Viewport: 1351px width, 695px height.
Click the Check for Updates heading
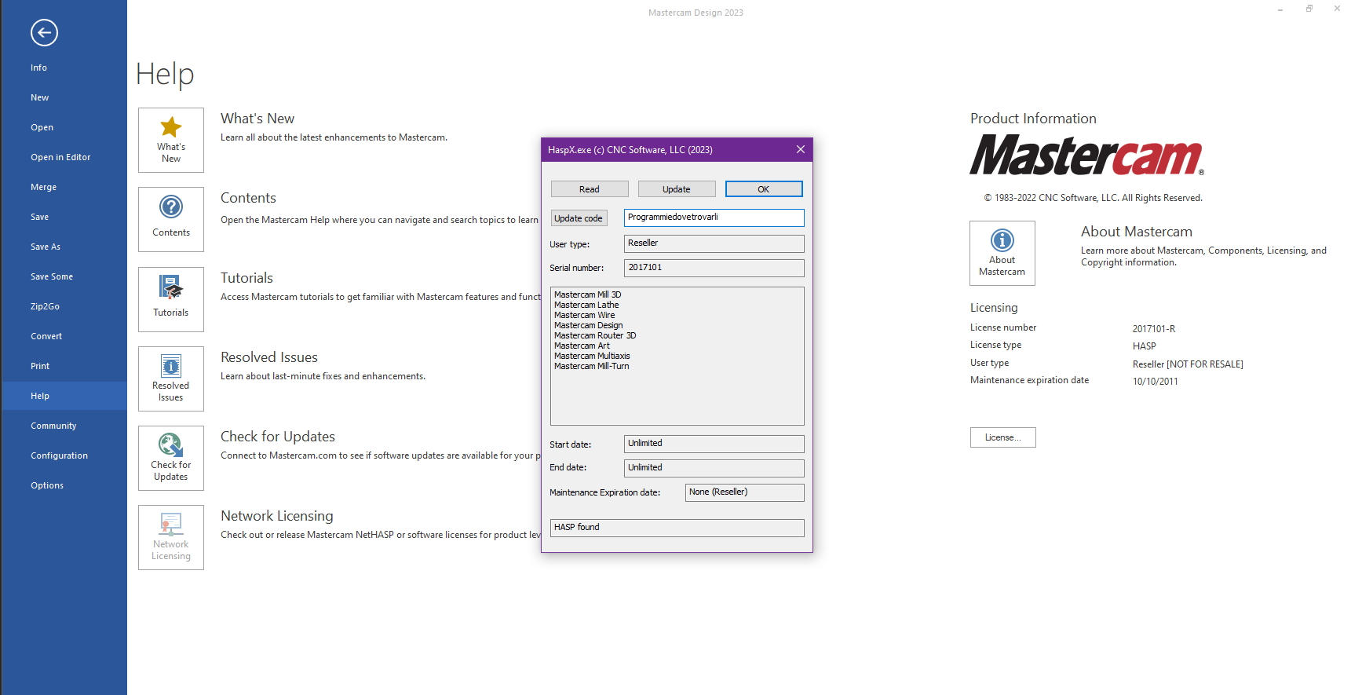[x=278, y=437]
